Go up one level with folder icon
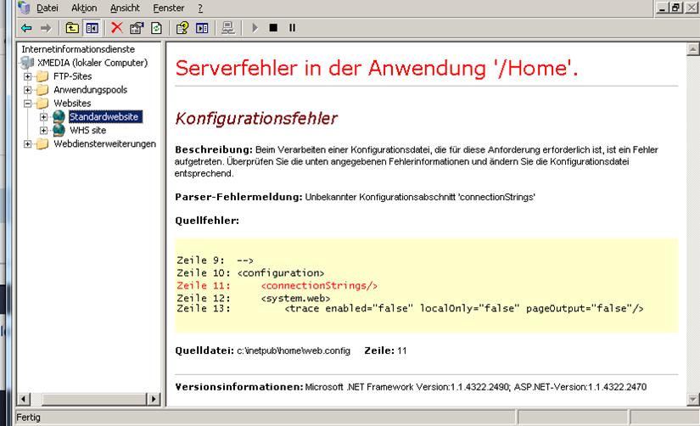This screenshot has width=700, height=426. (x=72, y=28)
